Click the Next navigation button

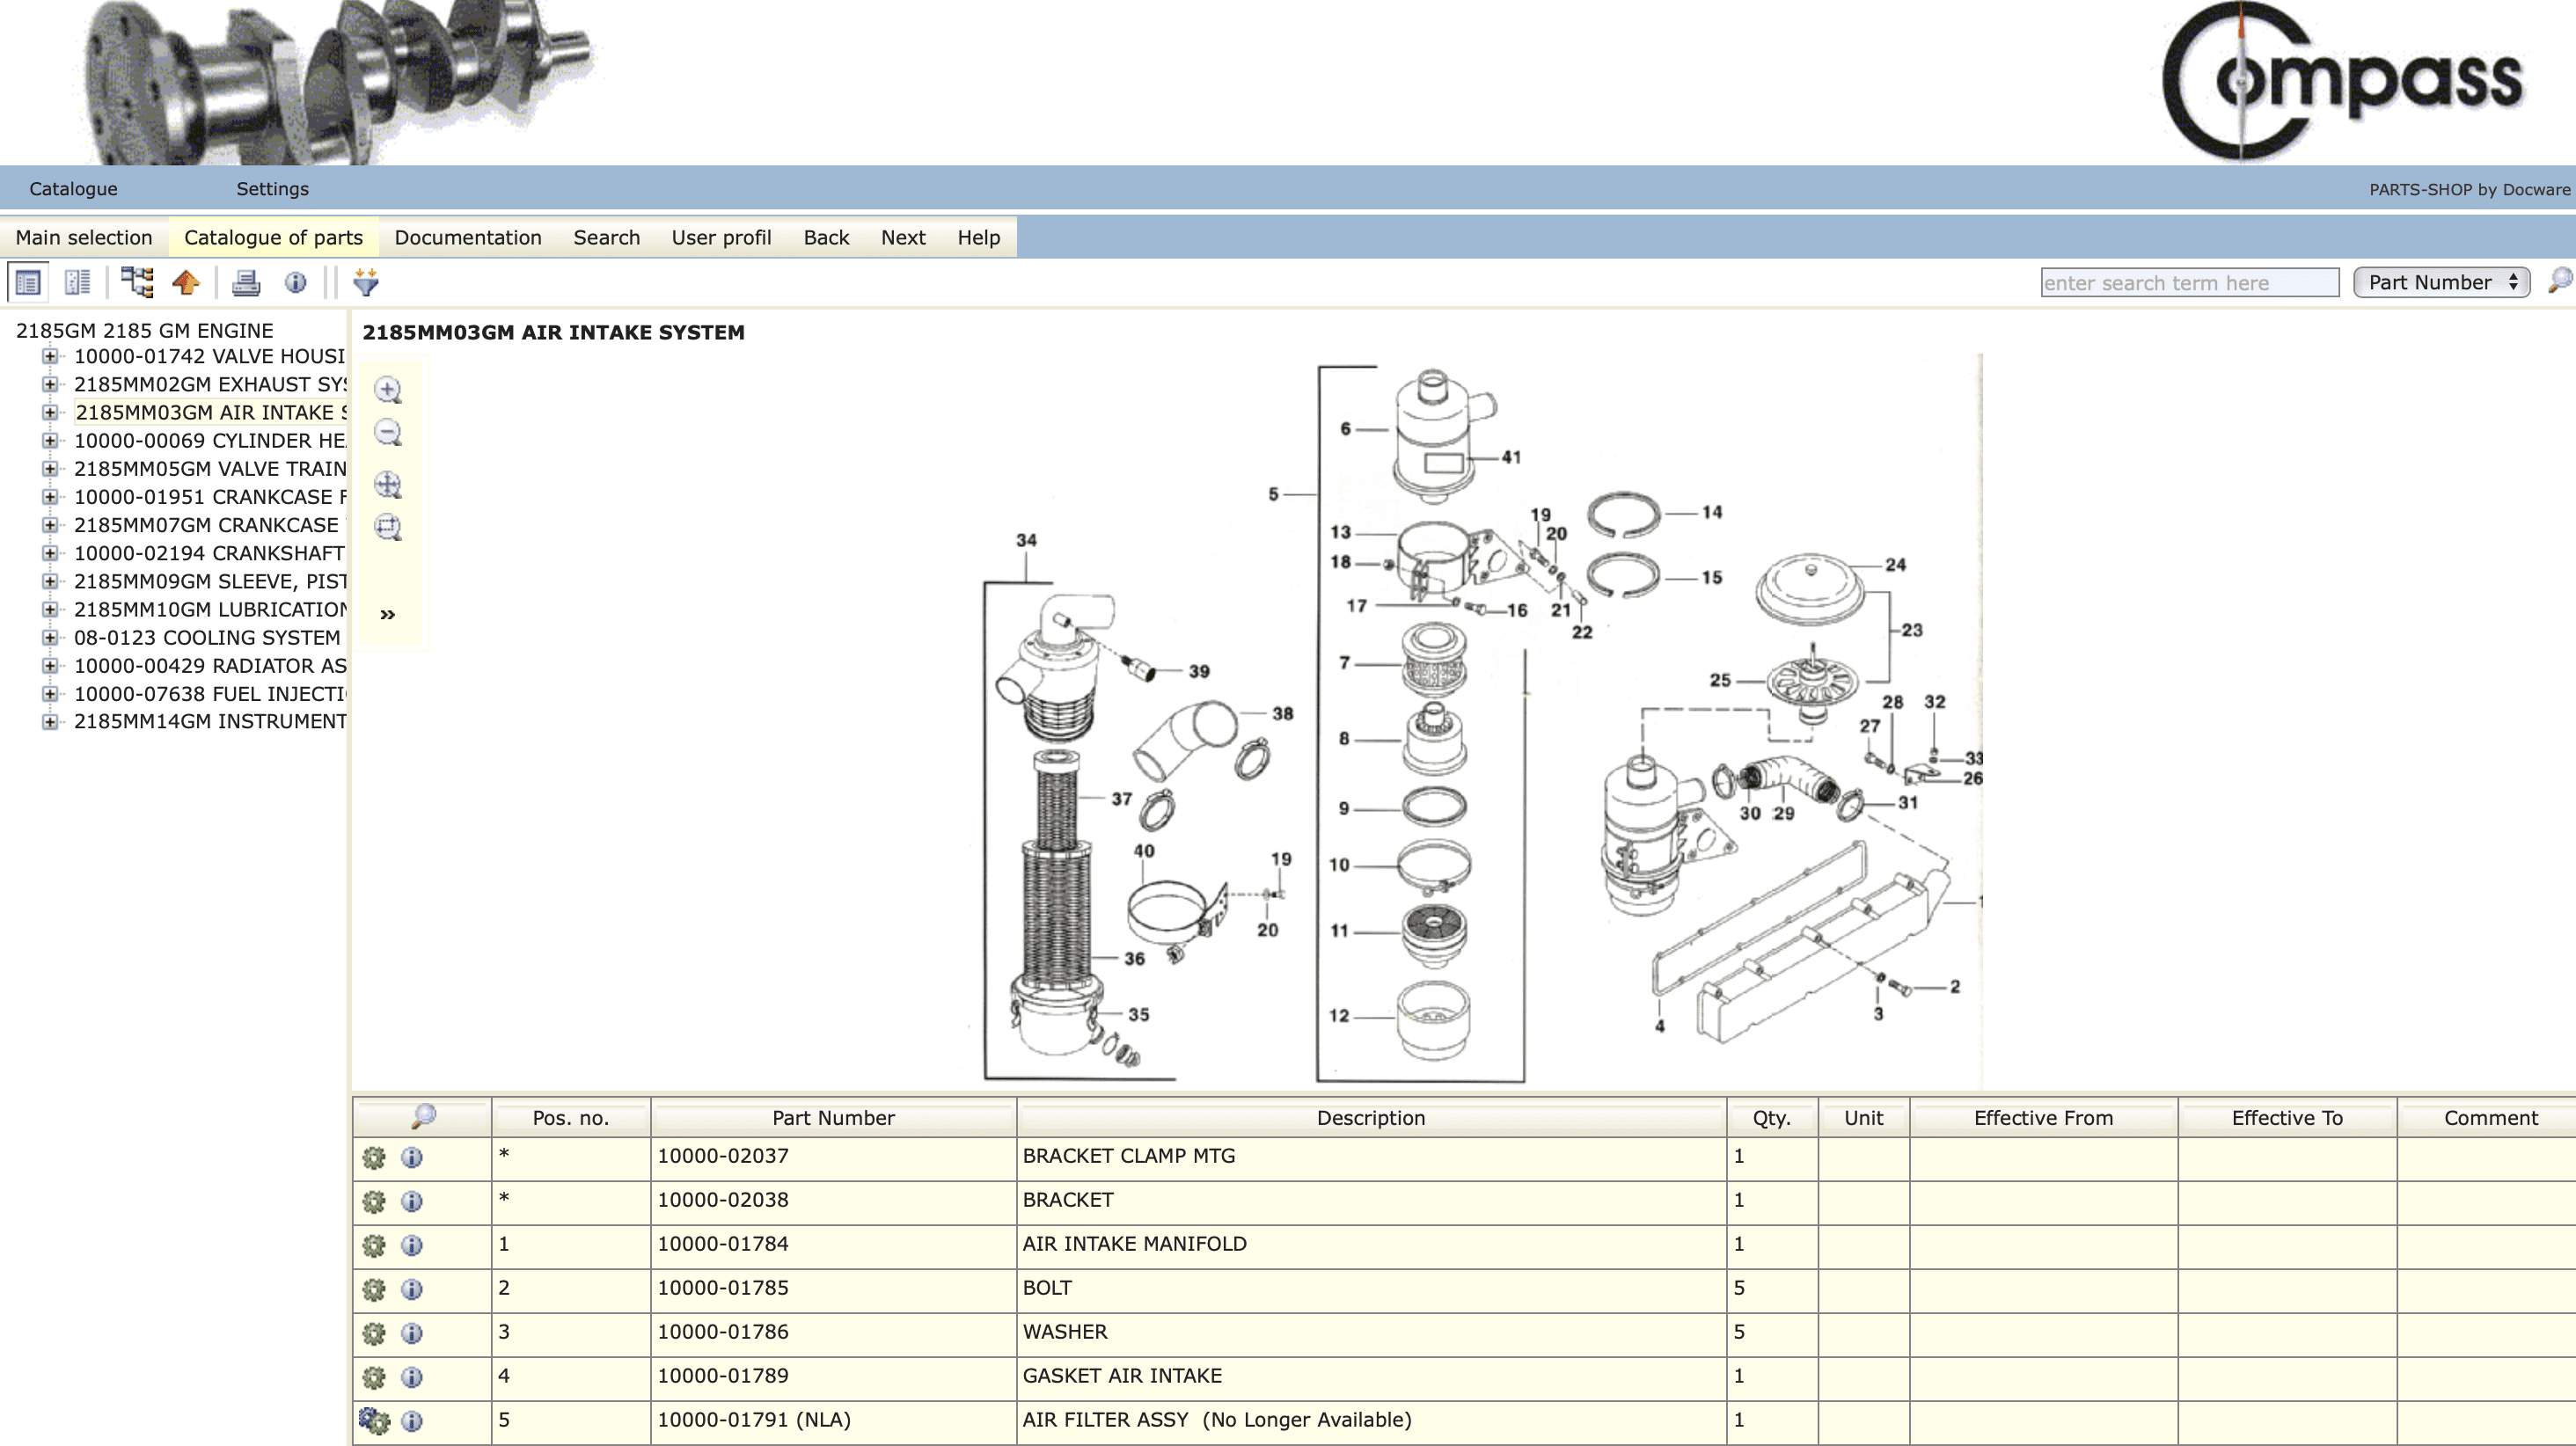click(x=902, y=238)
